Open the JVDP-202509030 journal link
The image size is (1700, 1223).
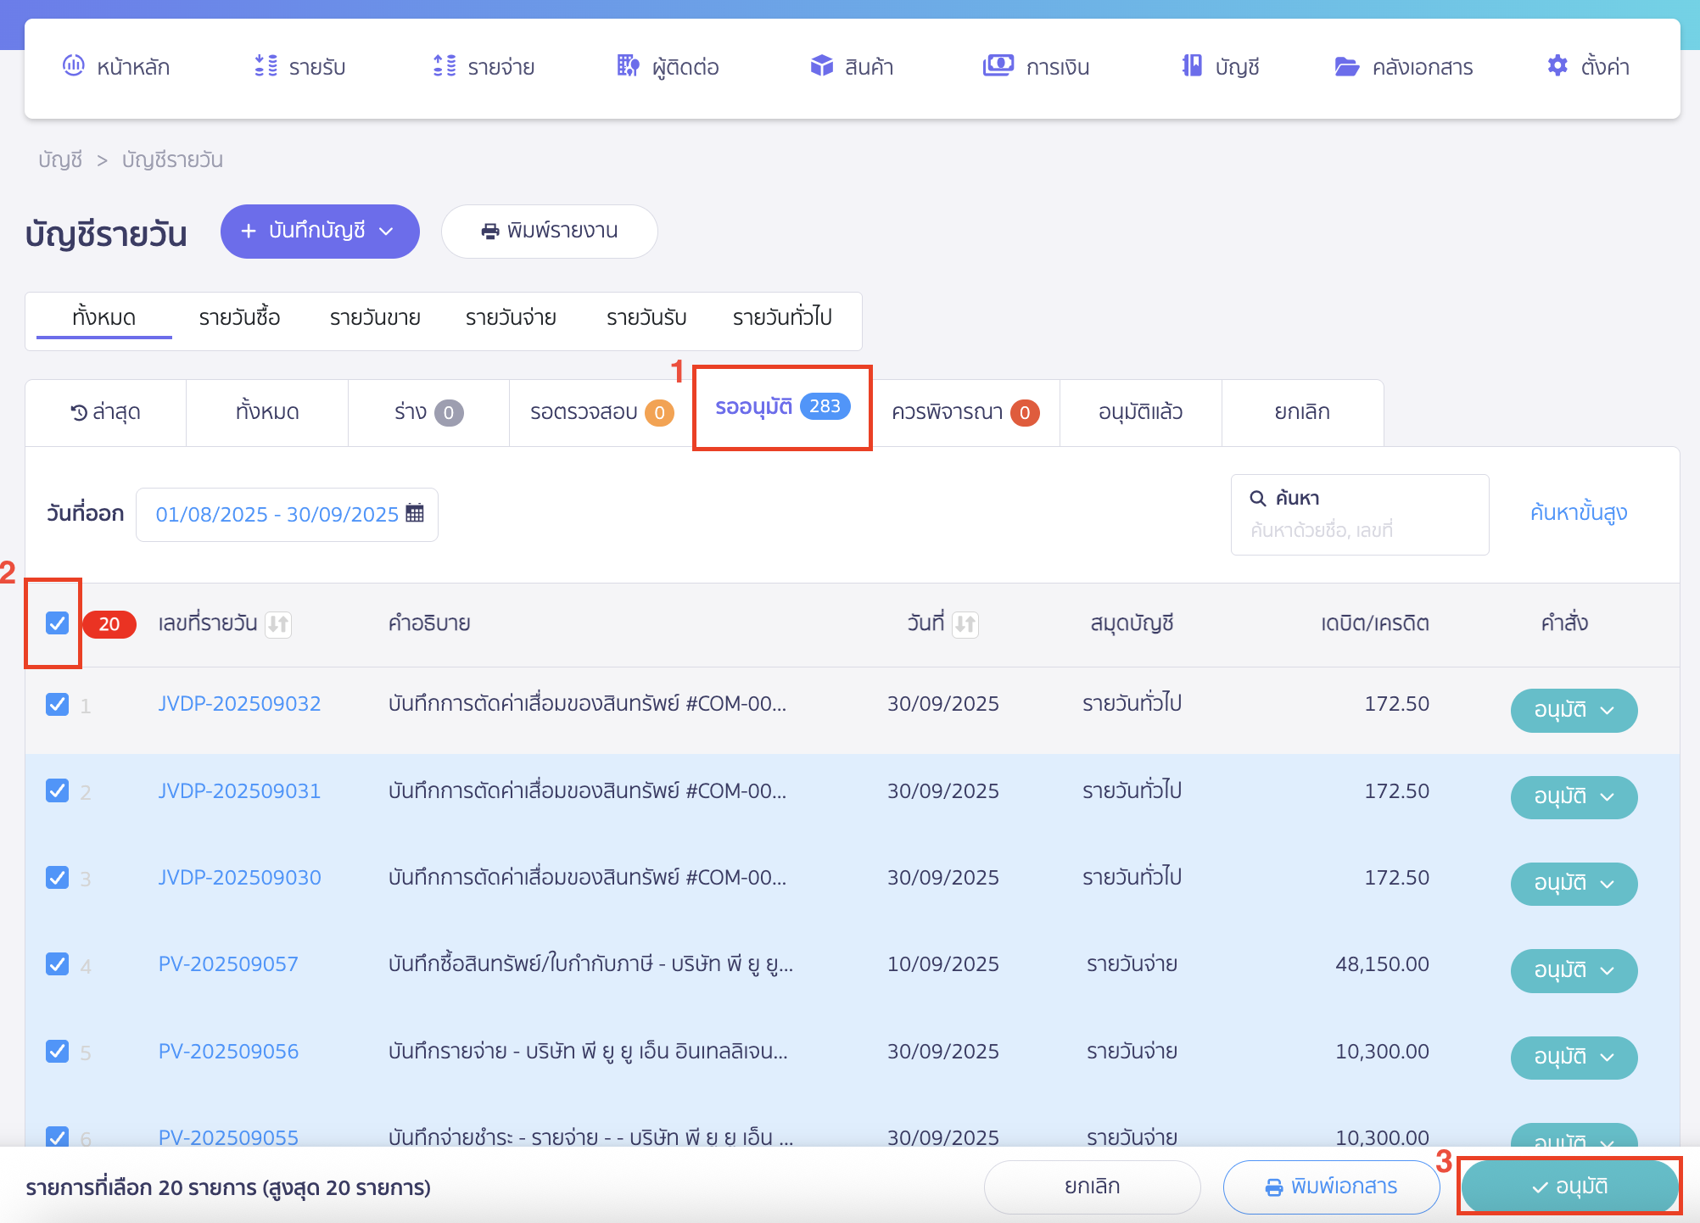(x=239, y=878)
